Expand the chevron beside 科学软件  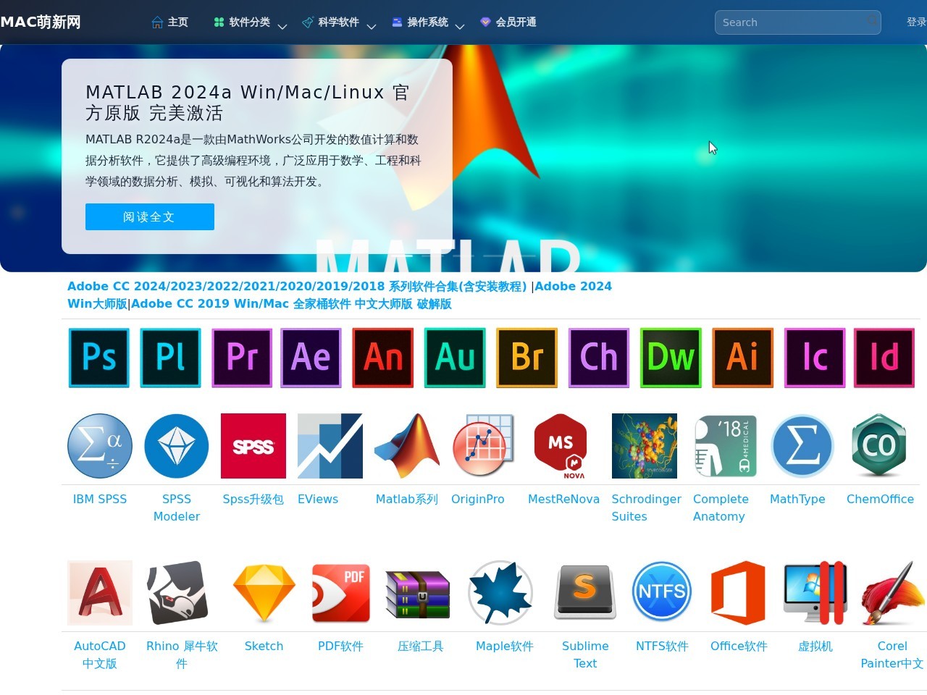click(372, 26)
